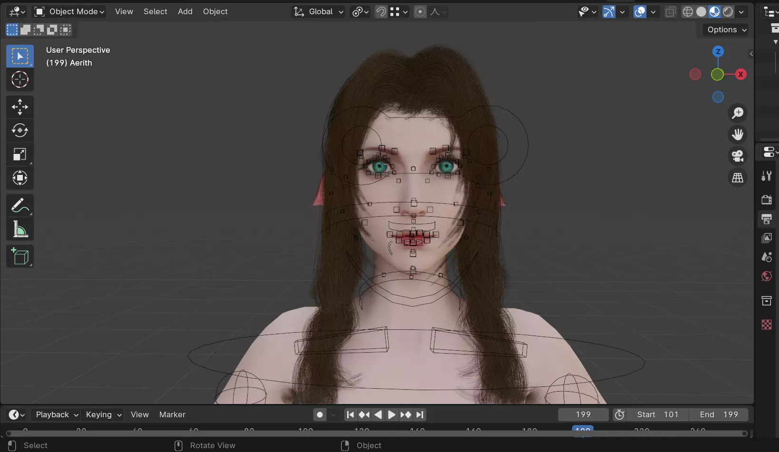The width and height of the screenshot is (779, 452).
Task: Expand overlays options dropdown arrow
Action: 653,12
